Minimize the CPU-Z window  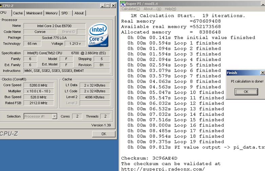tap(102, 6)
